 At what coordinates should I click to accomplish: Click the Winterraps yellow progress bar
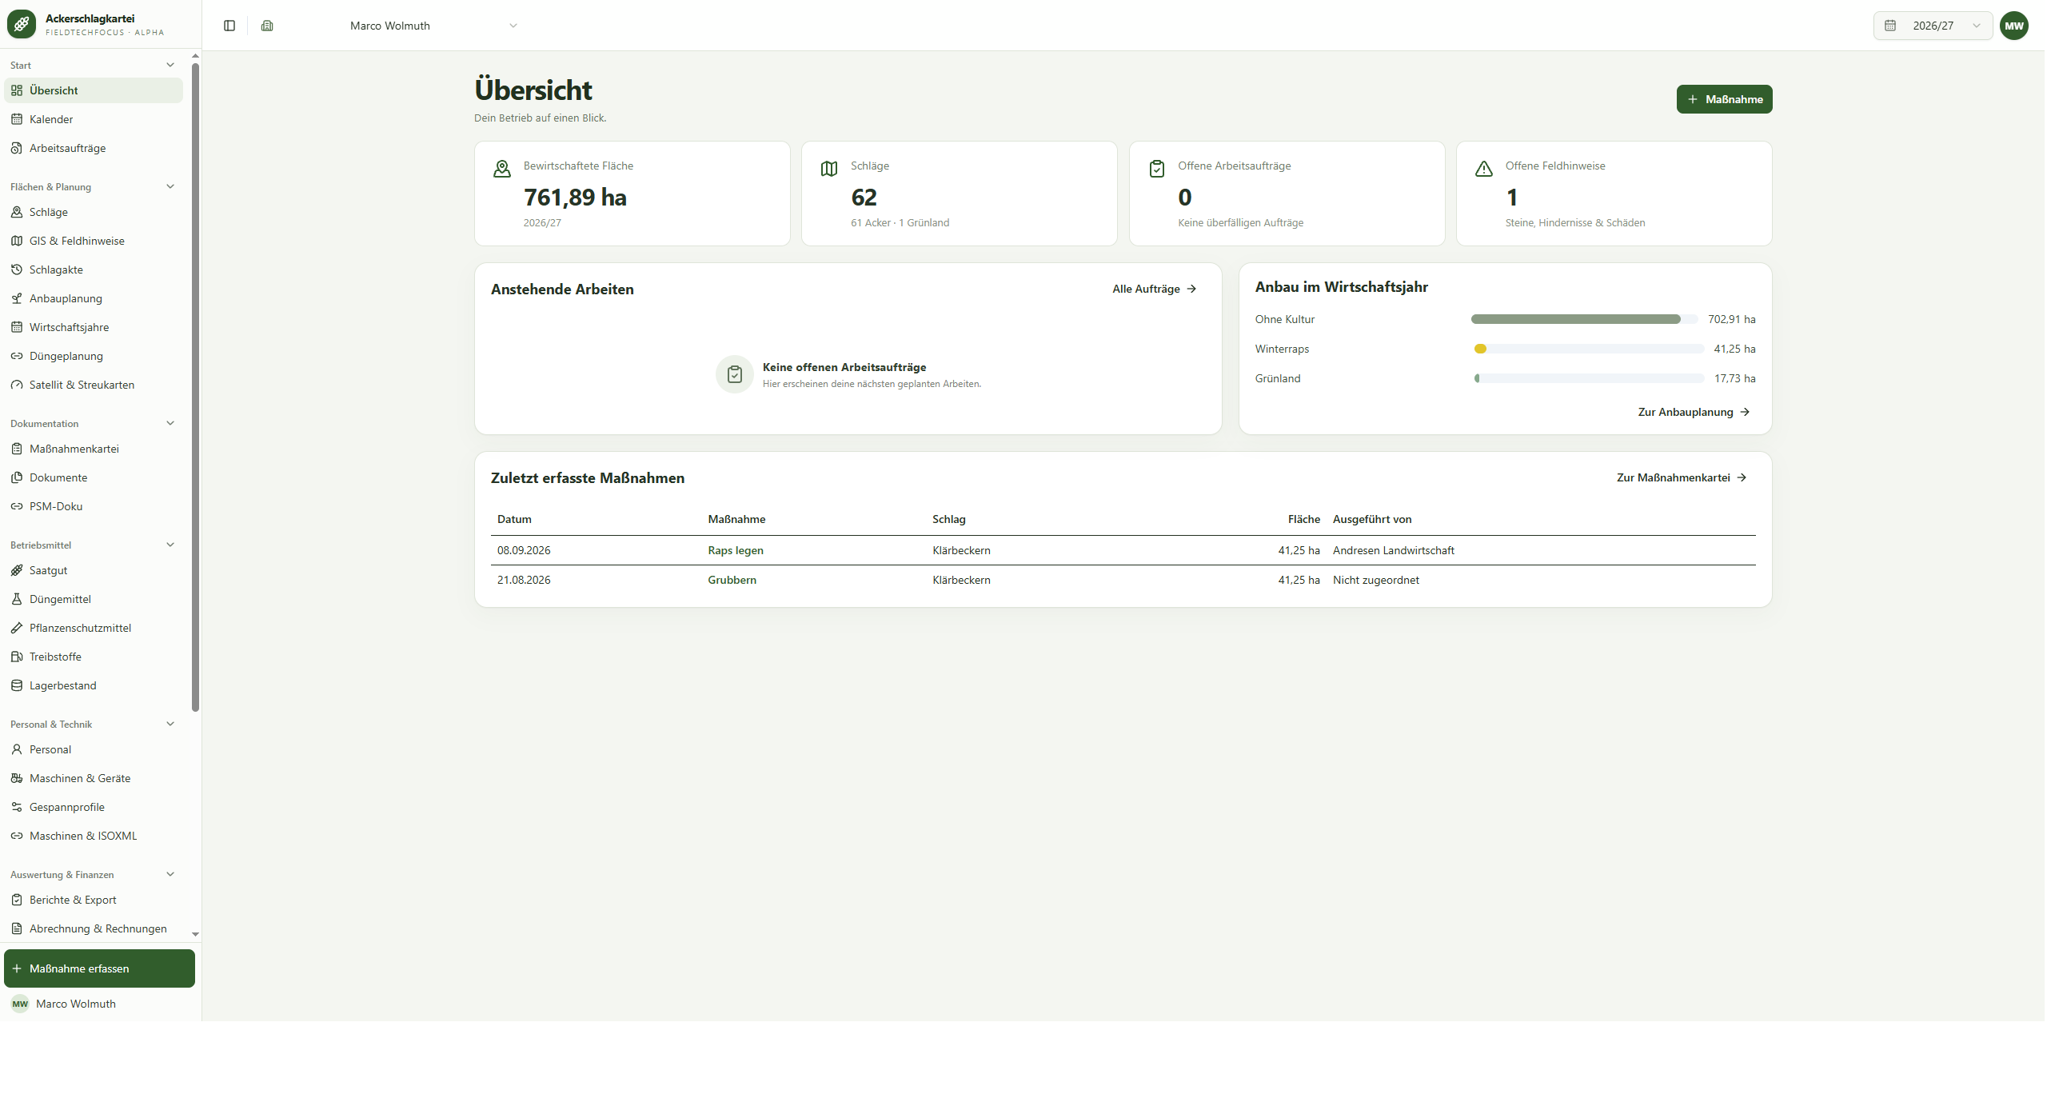[1589, 349]
